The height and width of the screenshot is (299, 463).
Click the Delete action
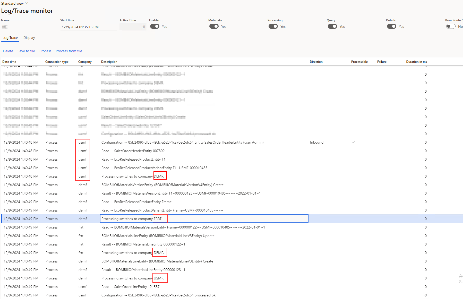point(8,51)
